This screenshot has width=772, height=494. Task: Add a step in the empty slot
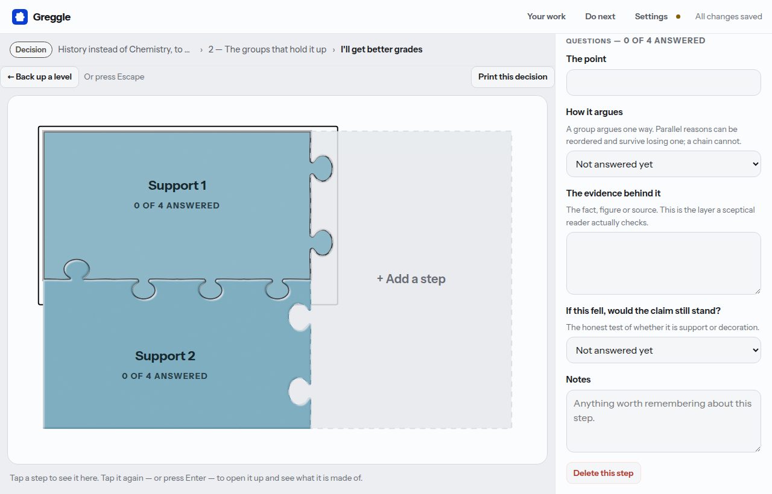pyautogui.click(x=411, y=279)
